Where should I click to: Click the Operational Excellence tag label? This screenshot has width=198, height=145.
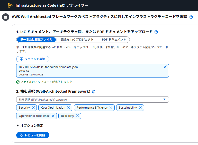[x=34, y=116]
